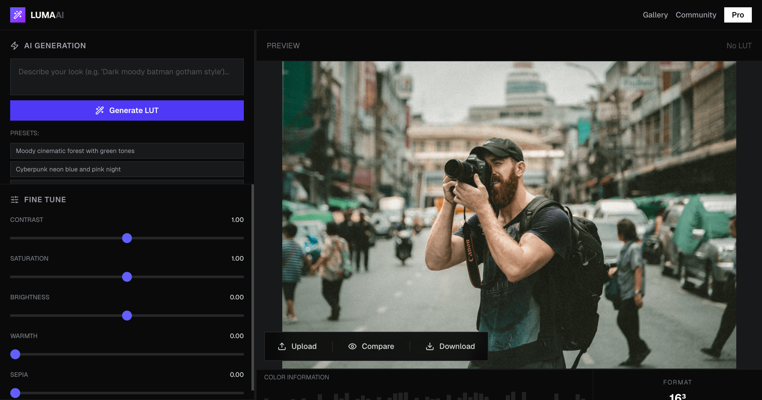Click into the look description input field
The image size is (762, 400).
[x=127, y=77]
